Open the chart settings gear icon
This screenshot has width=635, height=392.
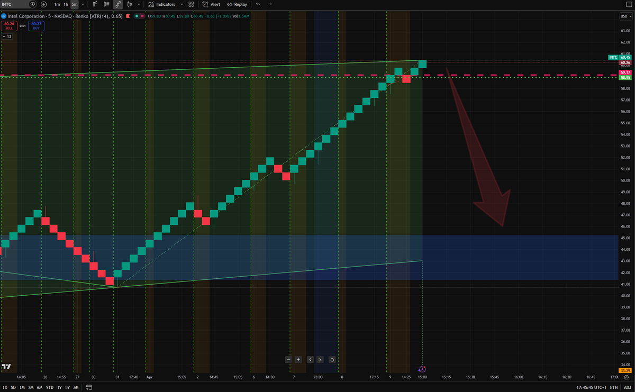point(626,377)
